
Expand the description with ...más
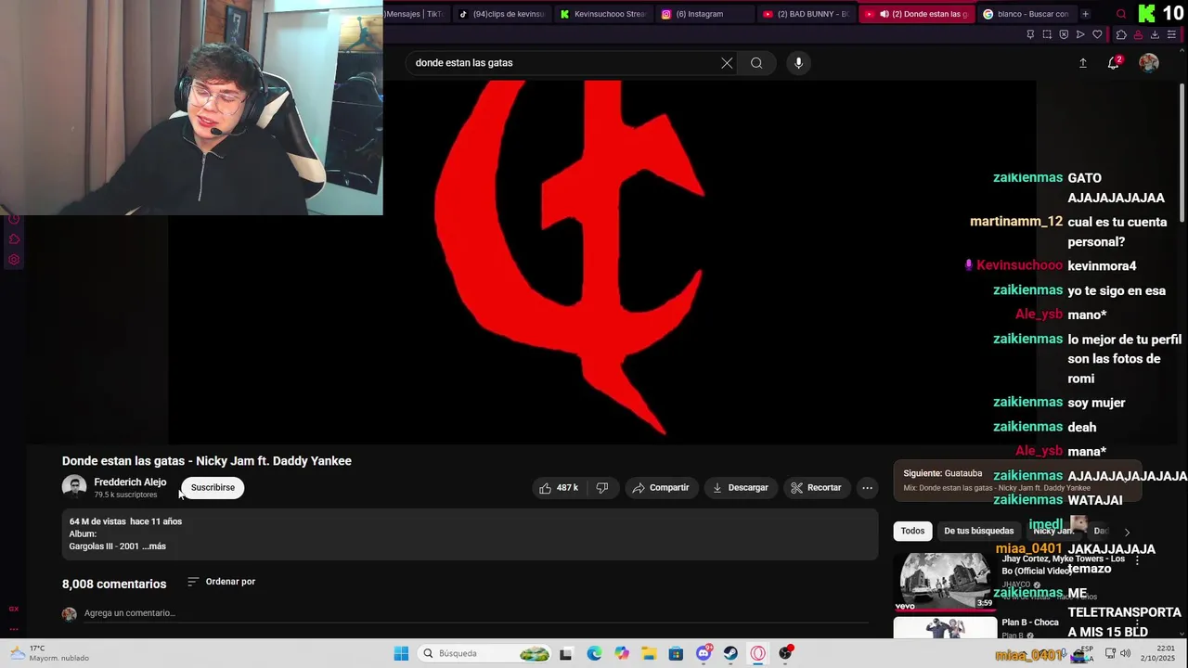point(154,546)
